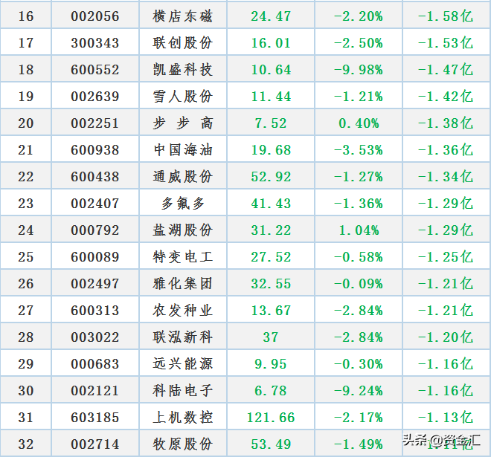The image size is (491, 457).
Task: Click the -3.53% change value
Action: (x=359, y=150)
